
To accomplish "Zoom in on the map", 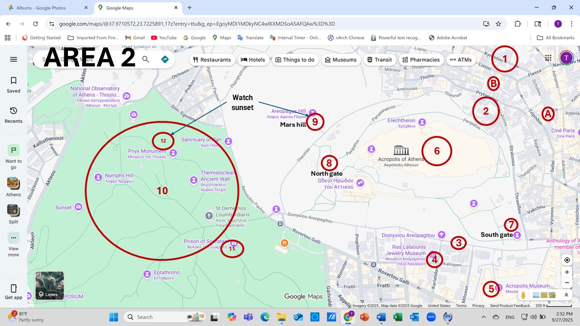I will point(567,272).
